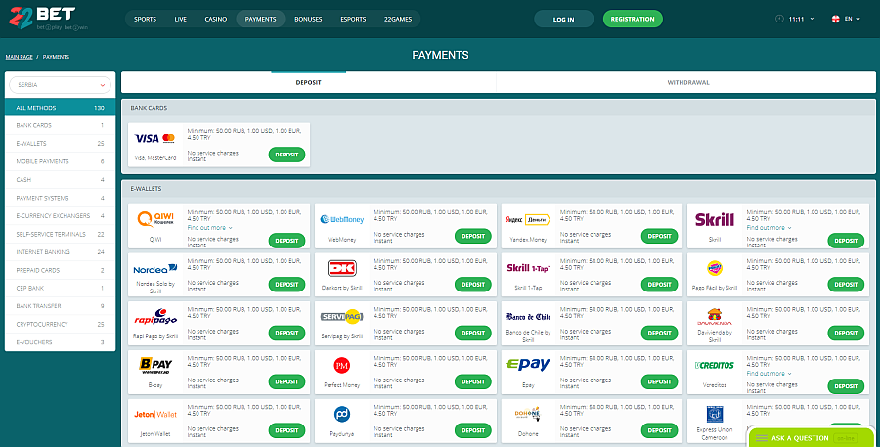Open the Live menu

pyautogui.click(x=180, y=19)
